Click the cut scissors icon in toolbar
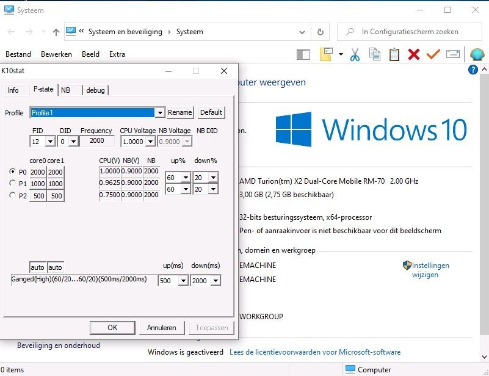This screenshot has width=489, height=376. (355, 54)
